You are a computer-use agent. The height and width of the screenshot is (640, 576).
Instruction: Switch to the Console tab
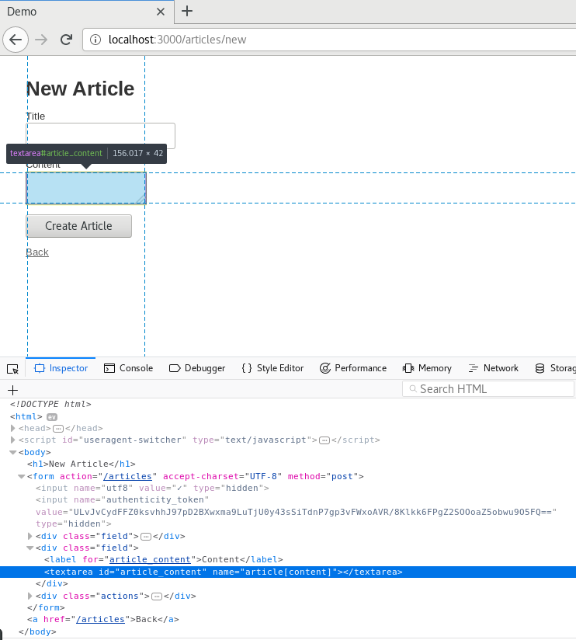[128, 368]
